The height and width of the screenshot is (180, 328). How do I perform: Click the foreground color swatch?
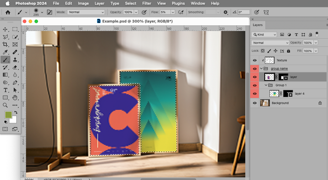pyautogui.click(x=8, y=115)
